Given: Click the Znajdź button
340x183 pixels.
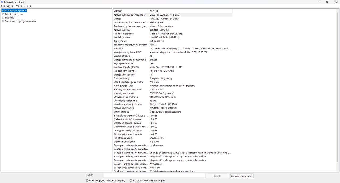Looking at the screenshot, I should click(217, 176).
